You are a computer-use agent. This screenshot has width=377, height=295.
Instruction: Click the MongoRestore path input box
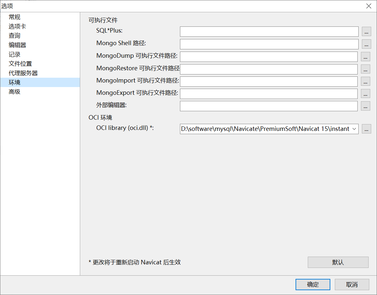(x=269, y=69)
